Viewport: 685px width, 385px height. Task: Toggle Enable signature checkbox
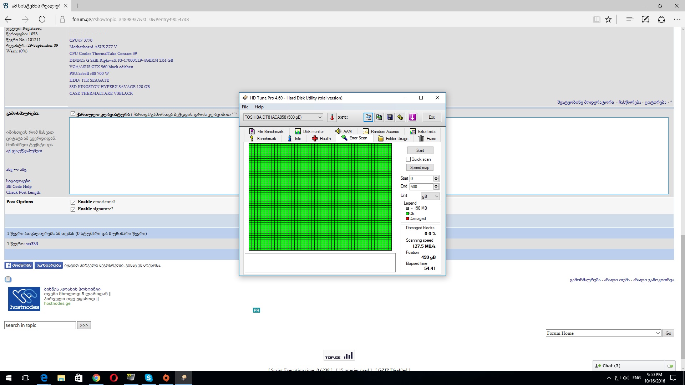73,209
